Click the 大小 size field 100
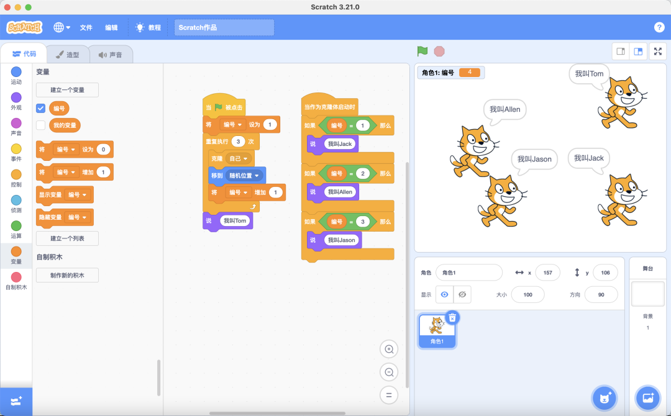The height and width of the screenshot is (416, 671). (x=527, y=294)
